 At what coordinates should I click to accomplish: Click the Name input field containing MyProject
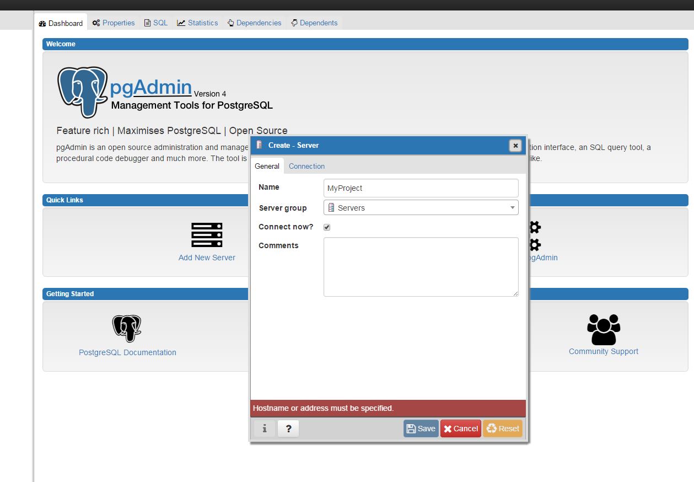(421, 188)
